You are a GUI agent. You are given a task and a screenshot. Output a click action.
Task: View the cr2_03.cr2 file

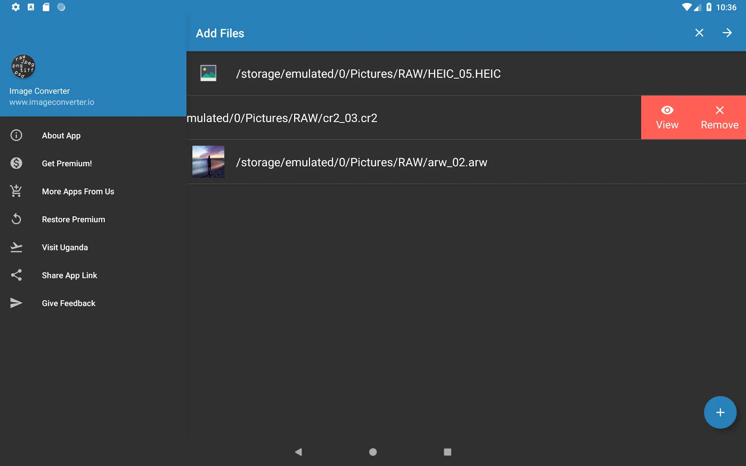point(667,117)
